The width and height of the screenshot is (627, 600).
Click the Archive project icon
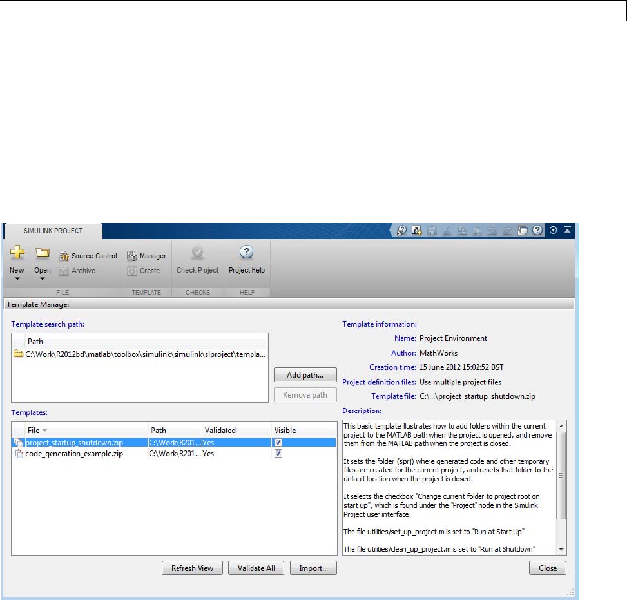pyautogui.click(x=64, y=271)
